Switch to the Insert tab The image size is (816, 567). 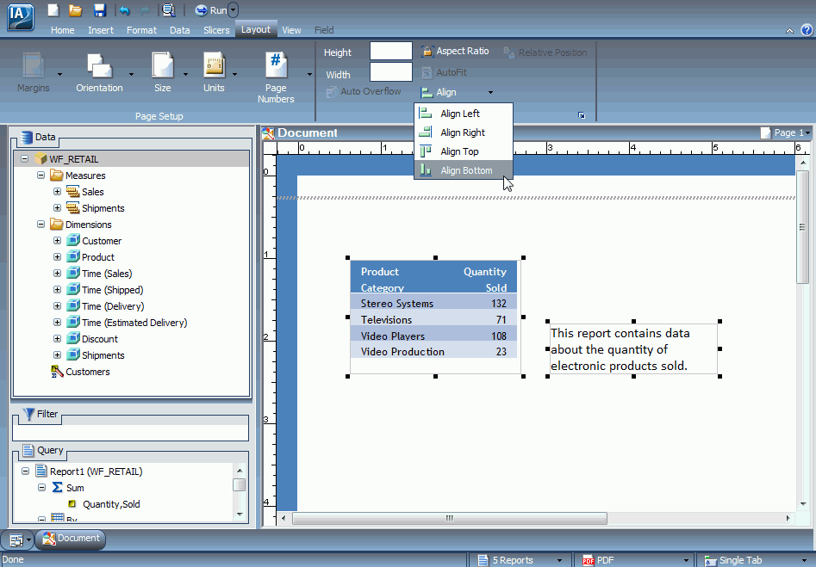pyautogui.click(x=101, y=30)
